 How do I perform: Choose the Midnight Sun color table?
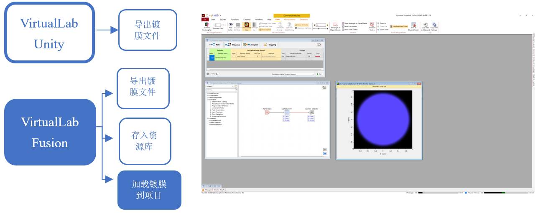point(255,27)
